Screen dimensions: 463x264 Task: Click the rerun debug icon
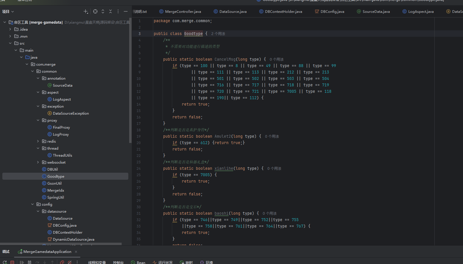click(x=5, y=262)
